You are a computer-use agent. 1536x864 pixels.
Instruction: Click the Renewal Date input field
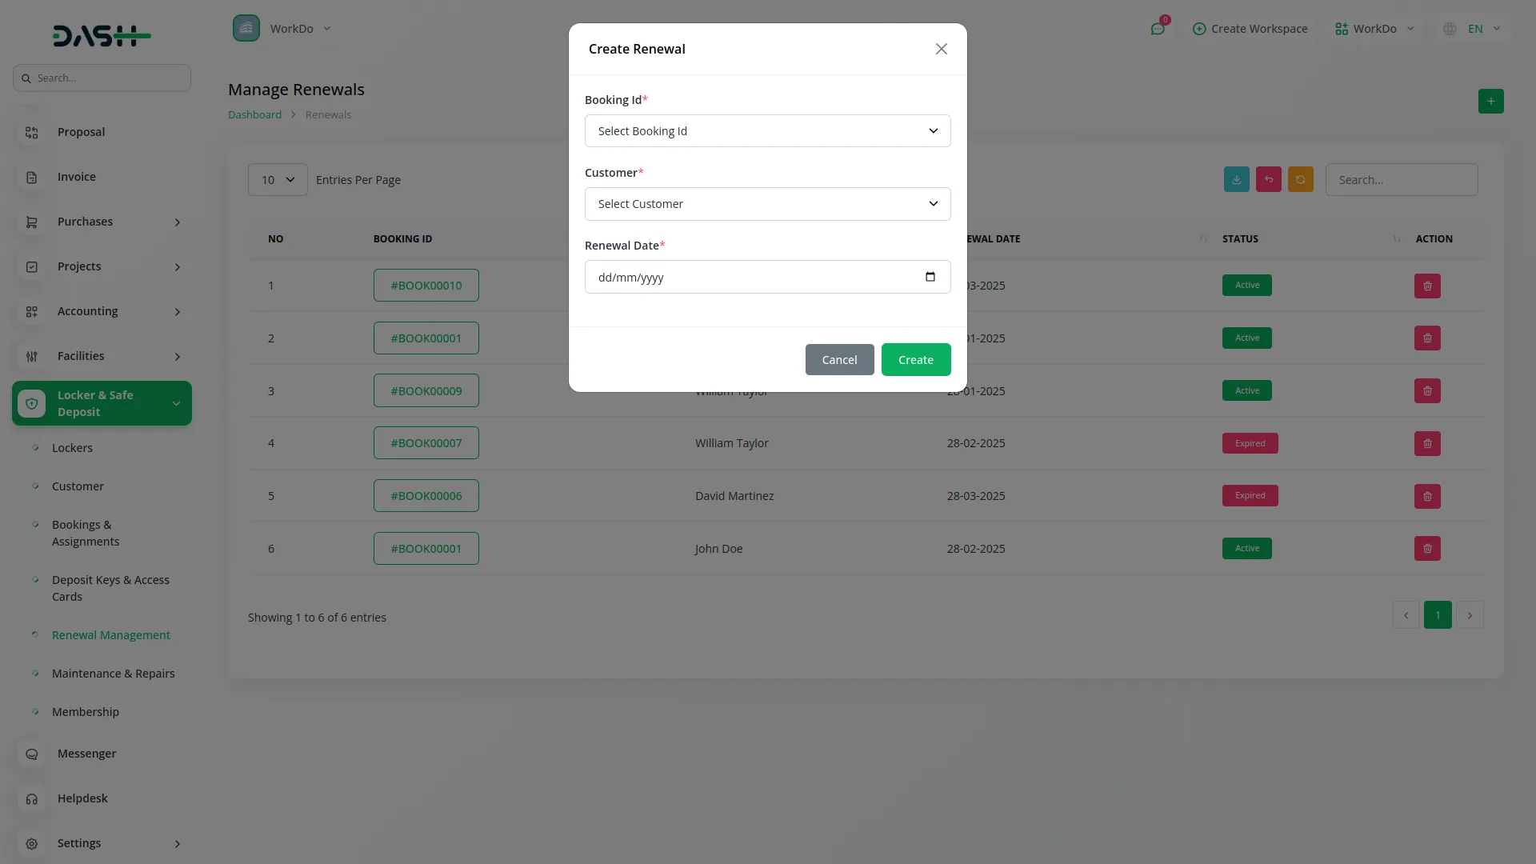[x=752, y=277]
